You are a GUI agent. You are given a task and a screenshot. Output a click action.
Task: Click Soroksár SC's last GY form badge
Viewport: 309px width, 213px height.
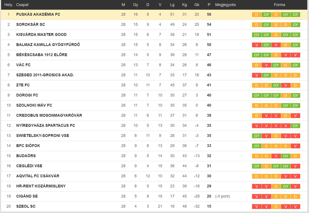pos(295,25)
